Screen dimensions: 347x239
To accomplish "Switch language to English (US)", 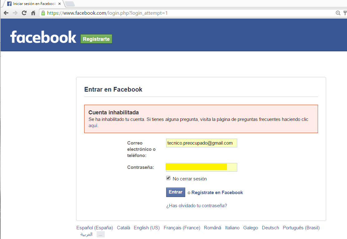I will point(147,228).
